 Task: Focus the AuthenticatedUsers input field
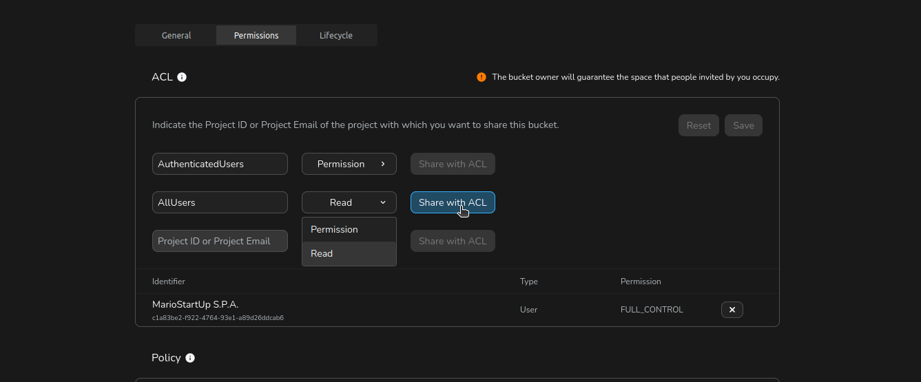coord(220,164)
